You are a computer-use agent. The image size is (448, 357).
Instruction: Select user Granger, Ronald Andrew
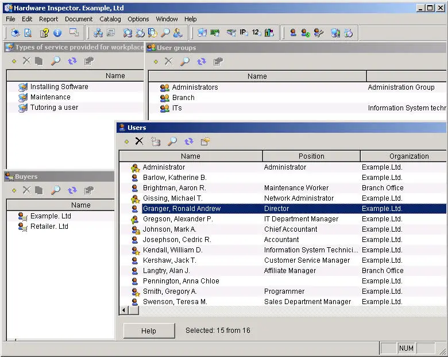pyautogui.click(x=283, y=209)
